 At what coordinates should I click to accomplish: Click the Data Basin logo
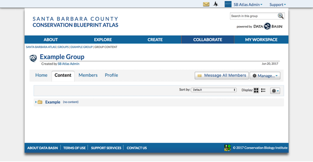(x=268, y=26)
